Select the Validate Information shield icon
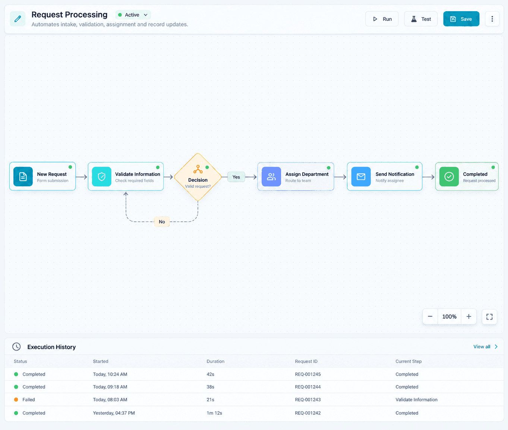This screenshot has height=430, width=508. tap(101, 177)
